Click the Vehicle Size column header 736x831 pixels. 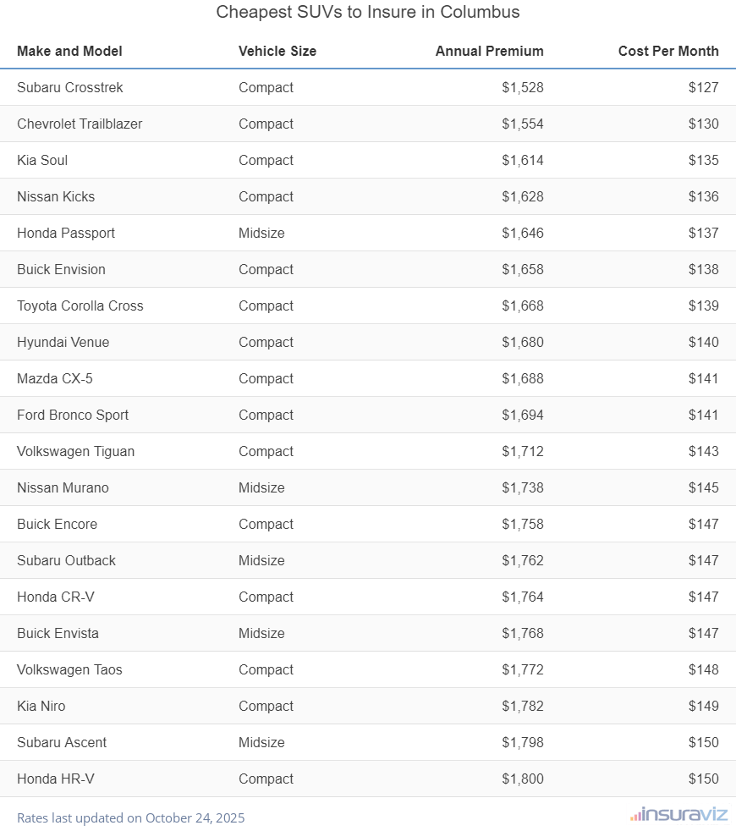click(x=277, y=51)
